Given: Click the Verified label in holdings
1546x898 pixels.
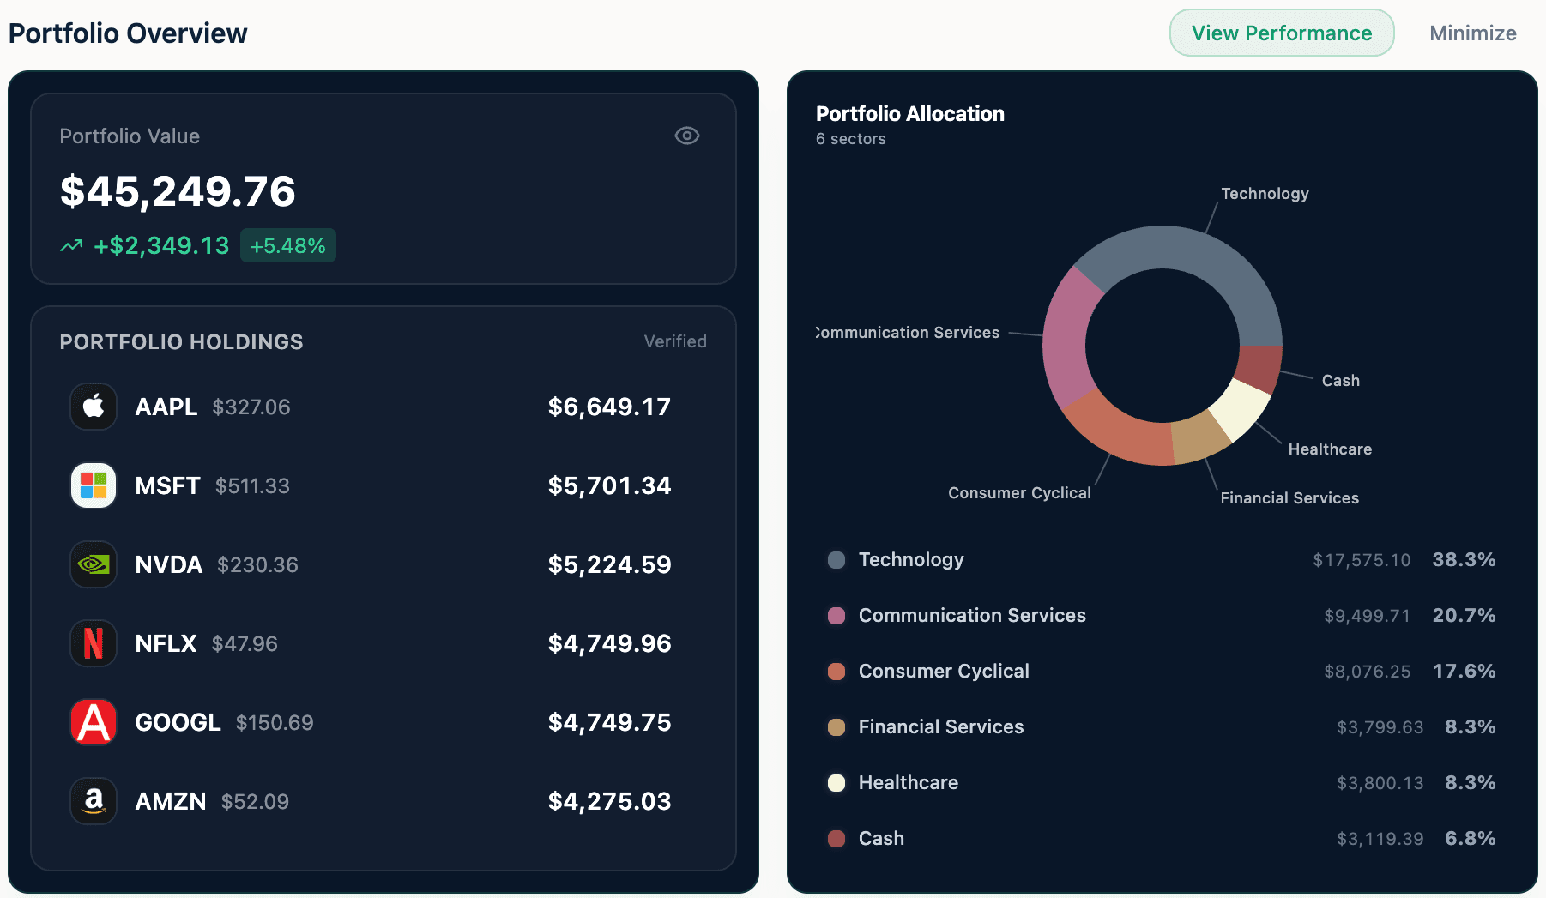Looking at the screenshot, I should 675,341.
